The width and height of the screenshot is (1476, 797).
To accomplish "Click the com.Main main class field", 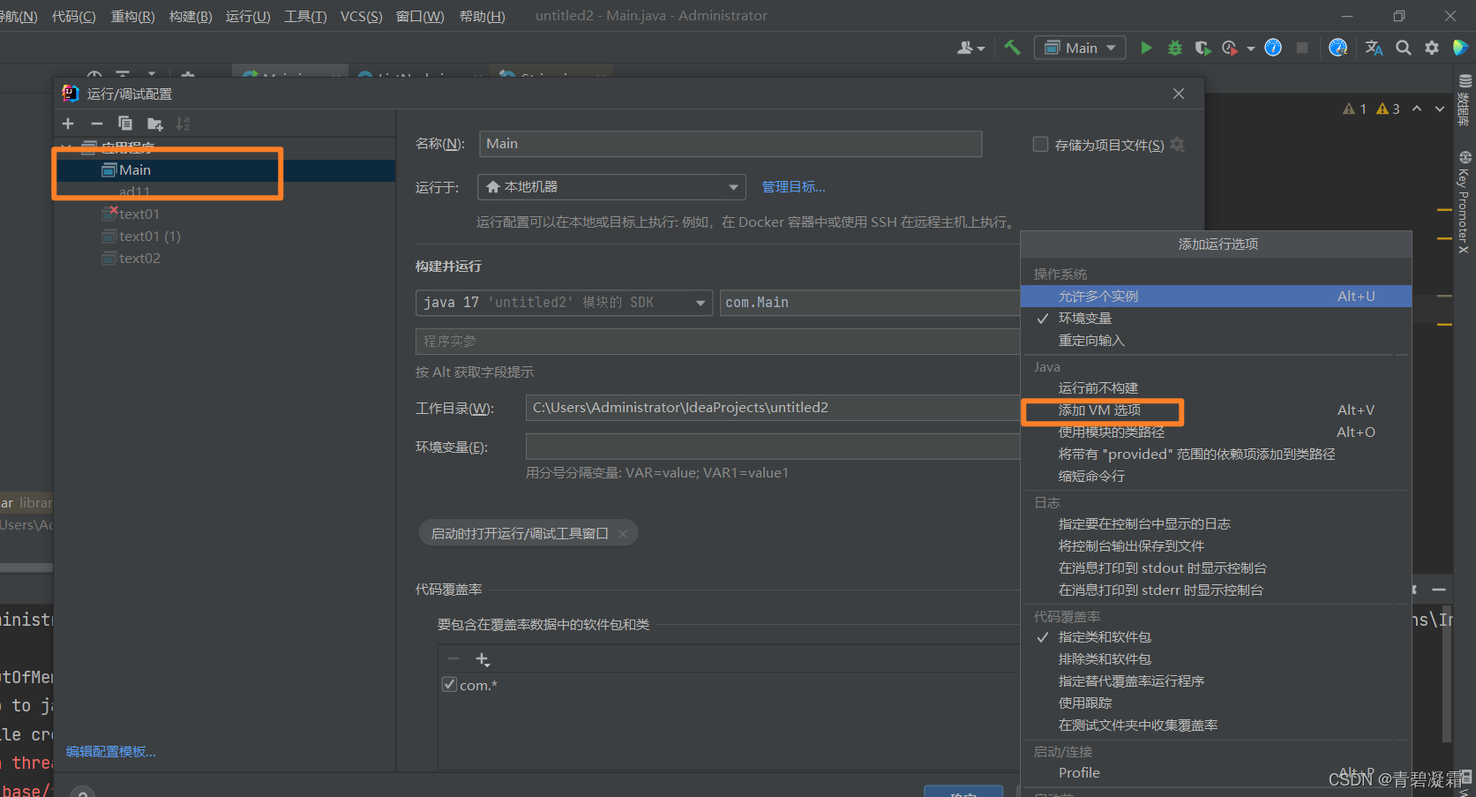I will [870, 303].
